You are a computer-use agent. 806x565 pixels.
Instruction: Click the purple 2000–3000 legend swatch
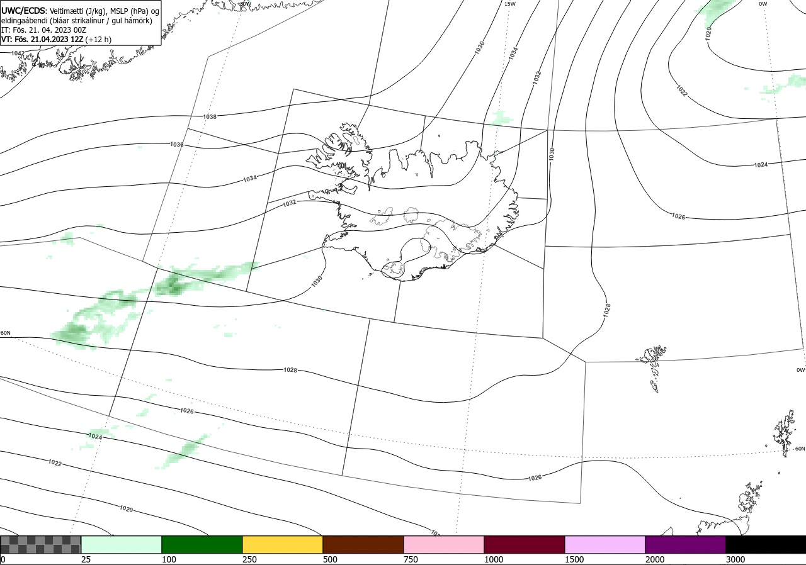686,545
